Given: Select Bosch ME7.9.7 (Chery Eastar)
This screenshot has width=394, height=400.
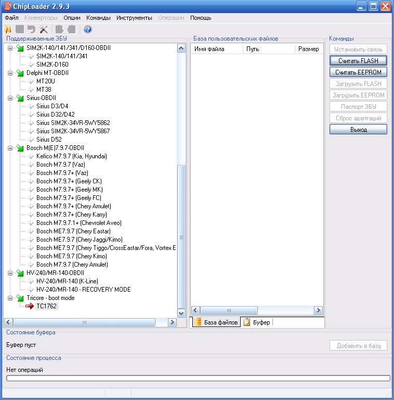Looking at the screenshot, I should click(73, 231).
